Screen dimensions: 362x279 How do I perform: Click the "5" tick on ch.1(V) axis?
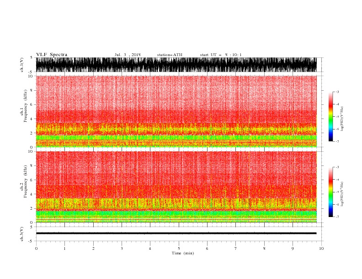pos(32,57)
